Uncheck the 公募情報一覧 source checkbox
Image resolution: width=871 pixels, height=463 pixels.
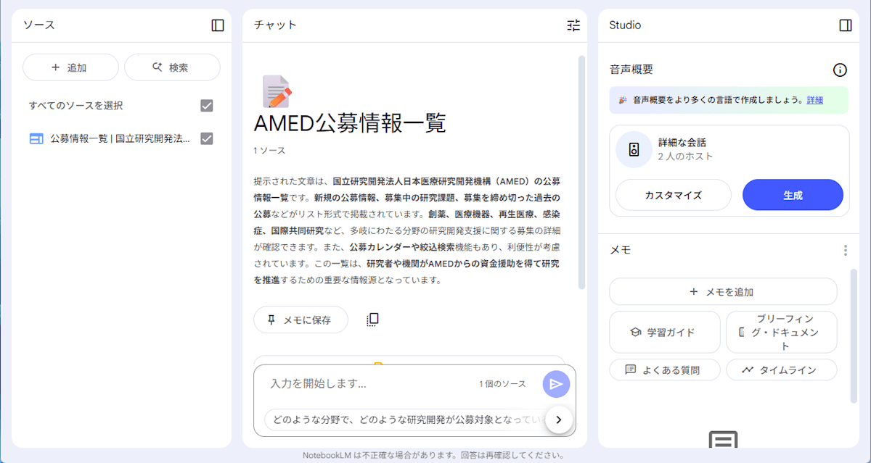click(207, 138)
